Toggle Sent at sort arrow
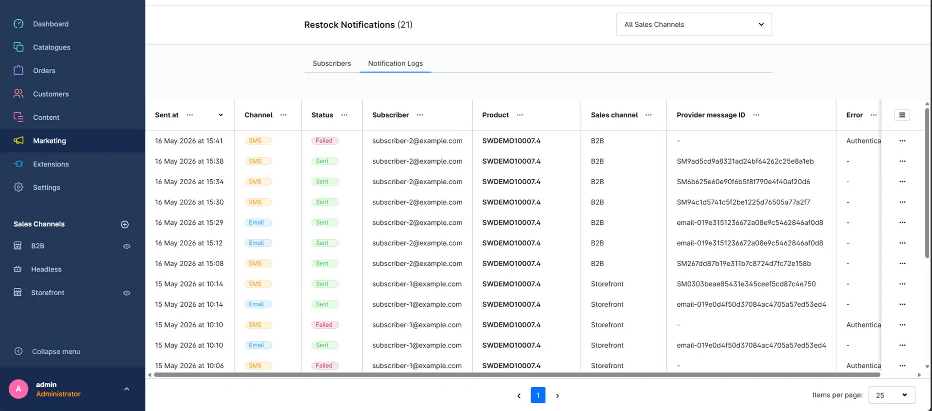The image size is (932, 411). (x=220, y=115)
